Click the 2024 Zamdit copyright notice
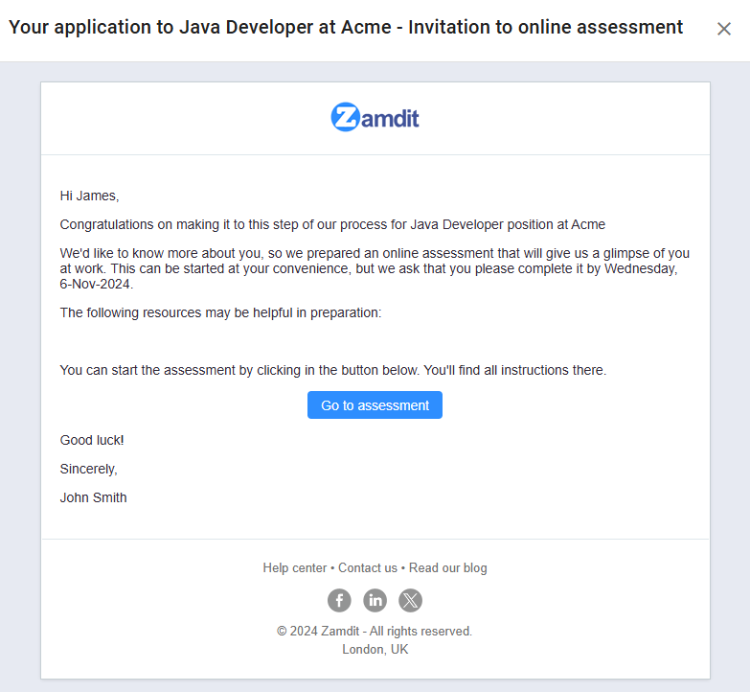Screen dimensions: 750x692 click(x=375, y=632)
